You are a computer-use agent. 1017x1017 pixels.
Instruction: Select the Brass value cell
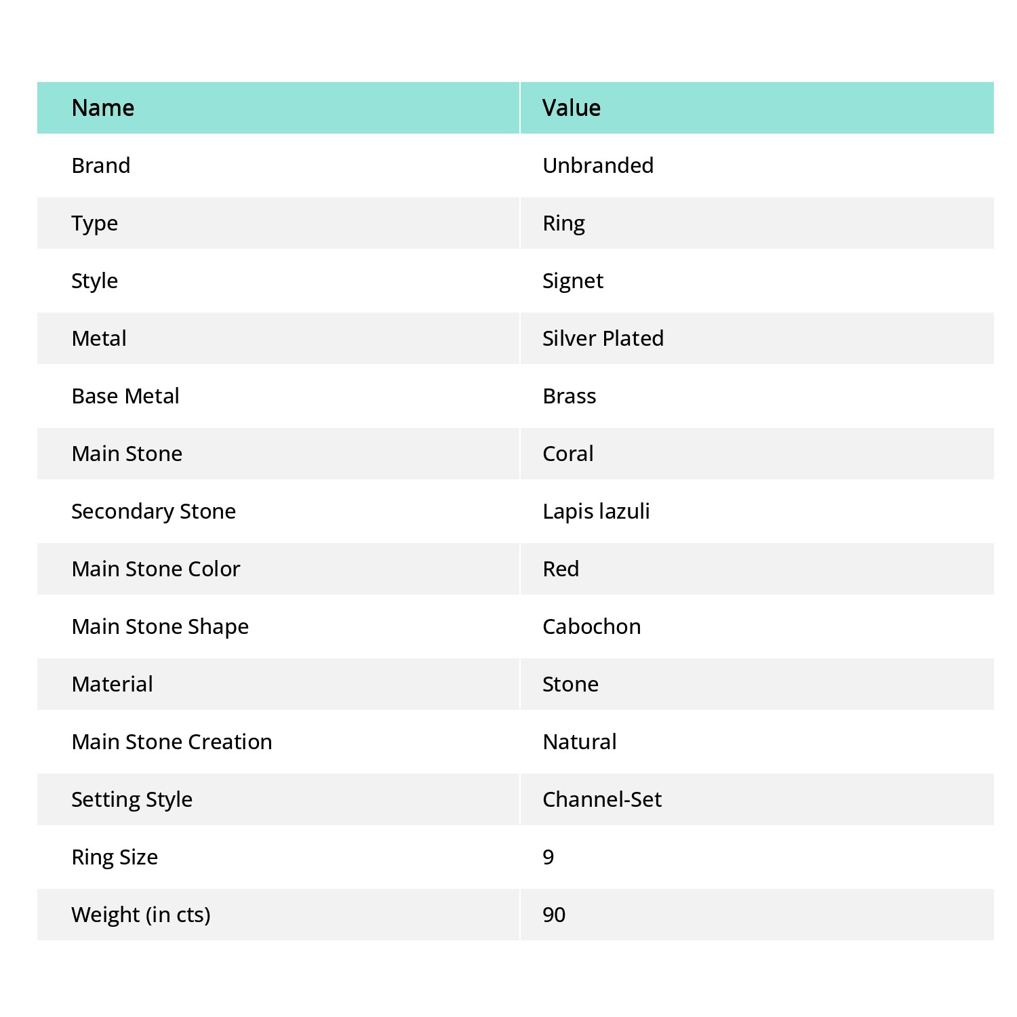click(570, 396)
